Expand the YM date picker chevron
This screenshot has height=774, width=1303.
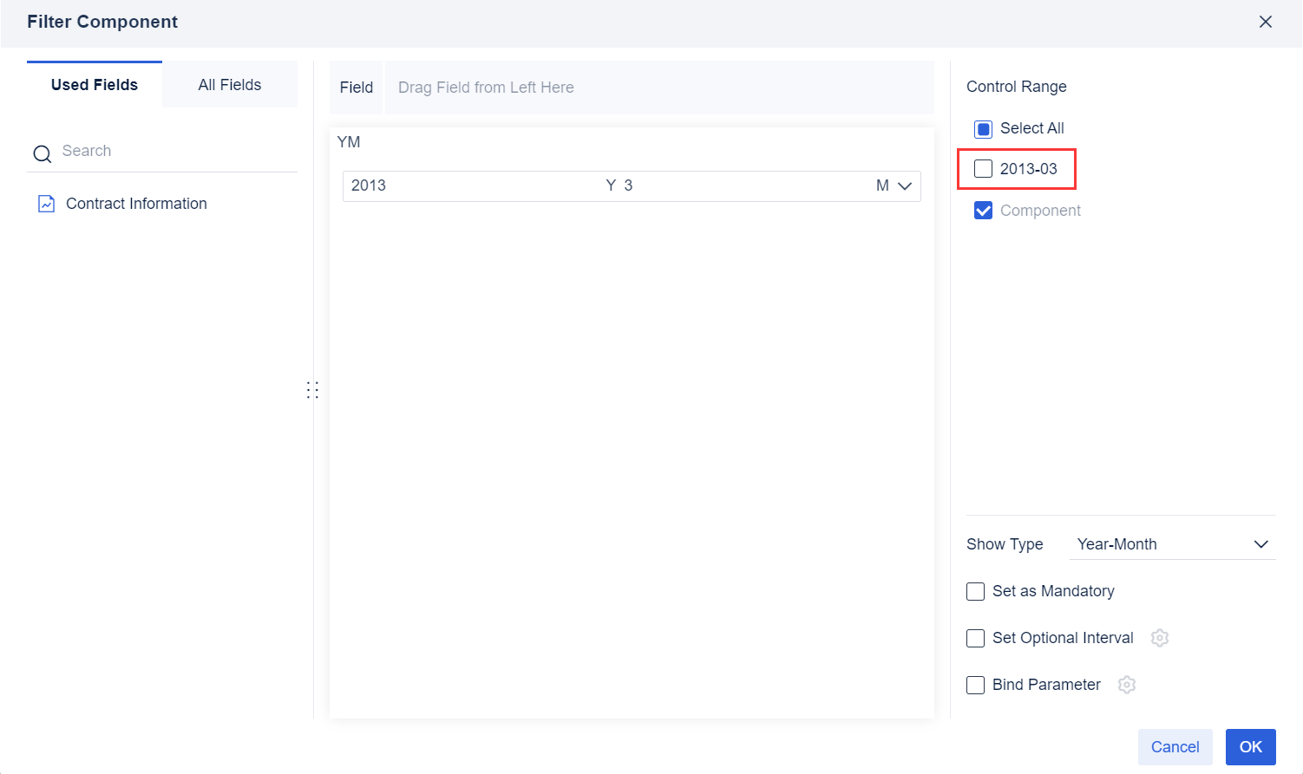[905, 185]
